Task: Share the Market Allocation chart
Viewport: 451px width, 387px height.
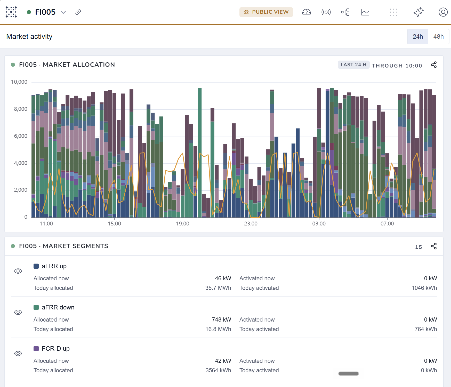Action: coord(434,65)
